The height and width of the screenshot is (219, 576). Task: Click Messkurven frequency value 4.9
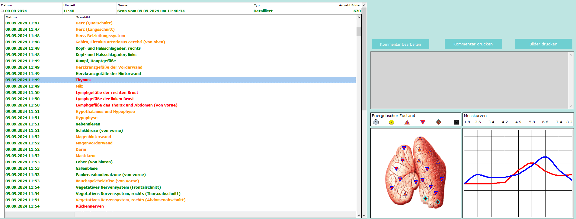tap(518, 122)
